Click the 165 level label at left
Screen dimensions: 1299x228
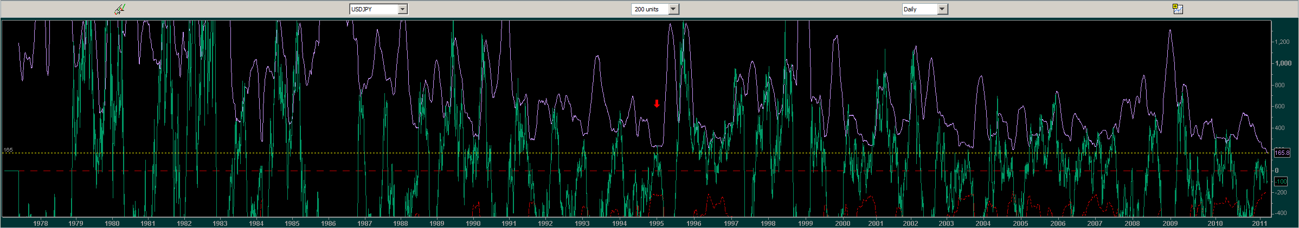click(8, 149)
